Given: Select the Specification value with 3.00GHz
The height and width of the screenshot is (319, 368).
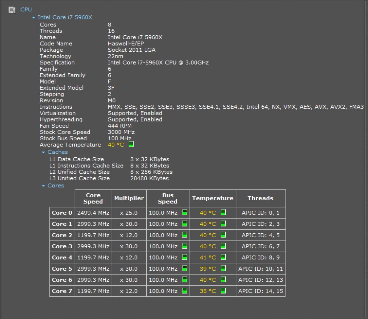Looking at the screenshot, I should (x=158, y=63).
